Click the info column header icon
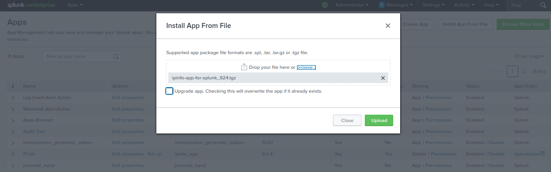This screenshot has width=551, height=172. [x=13, y=86]
